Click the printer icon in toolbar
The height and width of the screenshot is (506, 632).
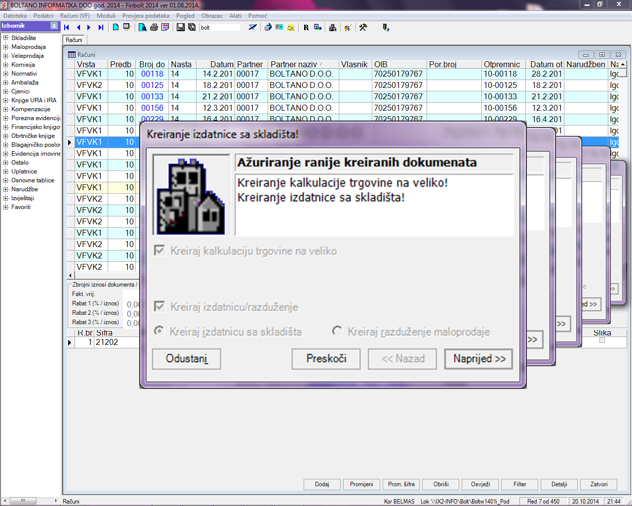point(154,27)
